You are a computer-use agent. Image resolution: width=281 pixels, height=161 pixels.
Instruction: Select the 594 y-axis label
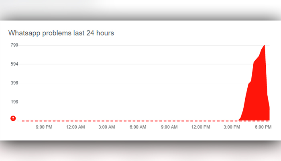[x=14, y=64]
